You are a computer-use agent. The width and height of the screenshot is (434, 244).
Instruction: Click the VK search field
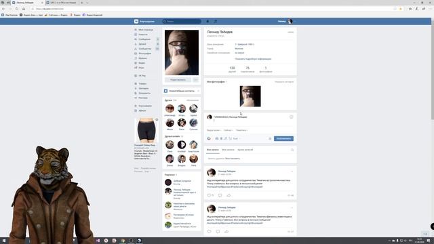coord(182,21)
